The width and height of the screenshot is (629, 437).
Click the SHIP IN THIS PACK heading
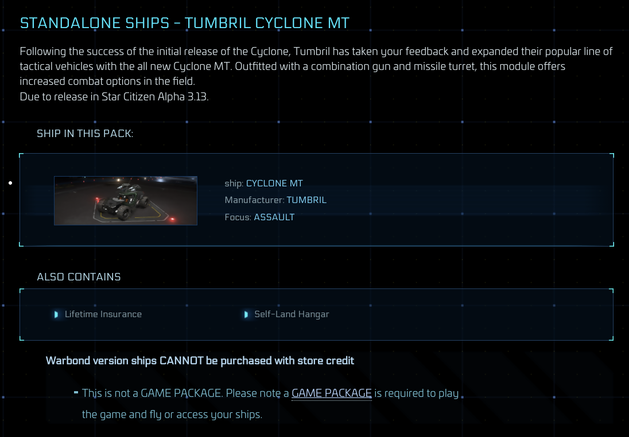(x=85, y=134)
